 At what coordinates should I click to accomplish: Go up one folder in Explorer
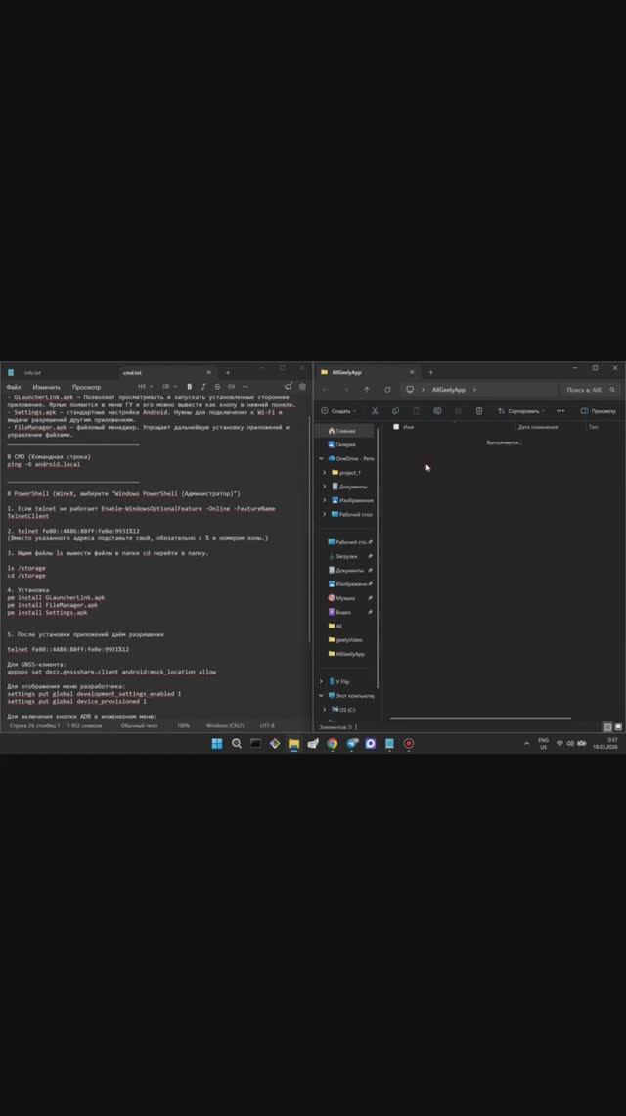(367, 390)
